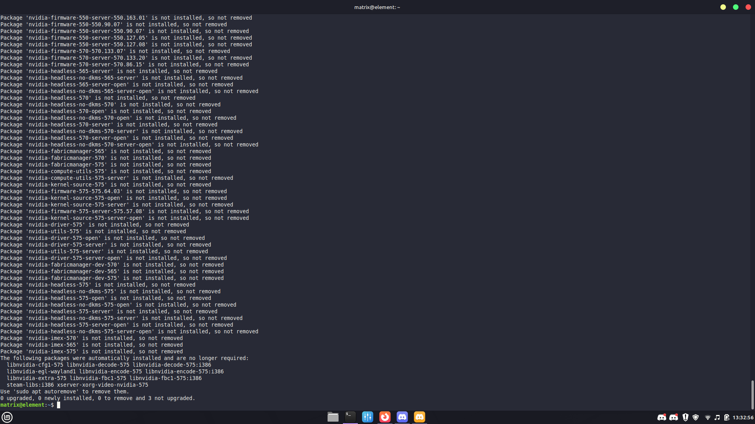Open the music note sound applet
755x424 pixels.
coord(717,417)
